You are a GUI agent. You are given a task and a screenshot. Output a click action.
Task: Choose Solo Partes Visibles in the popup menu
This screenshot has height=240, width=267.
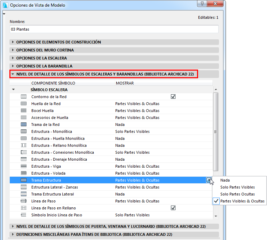tap(239, 187)
